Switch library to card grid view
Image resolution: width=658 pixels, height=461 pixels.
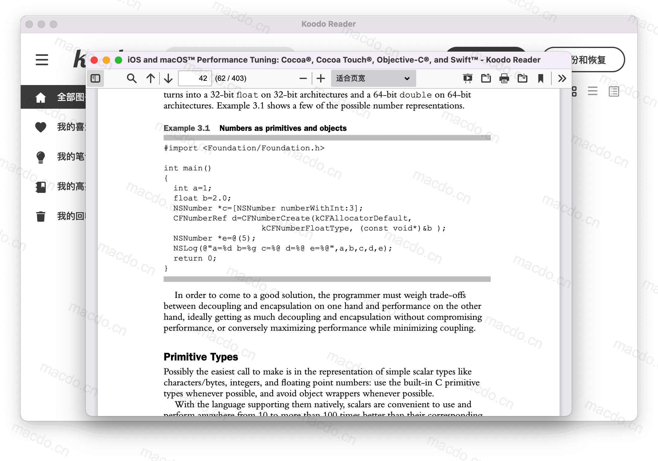point(574,91)
